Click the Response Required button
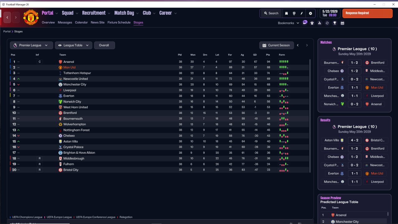398x224 pixels. click(x=368, y=13)
